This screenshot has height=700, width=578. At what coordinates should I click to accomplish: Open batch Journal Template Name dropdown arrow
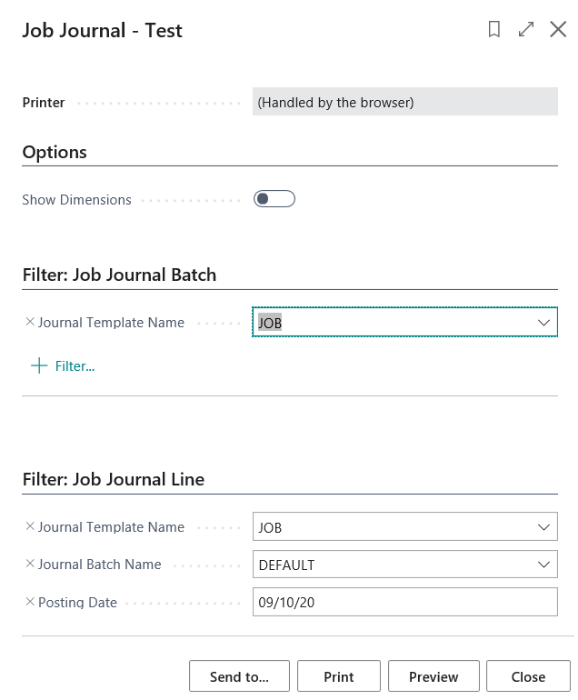(544, 323)
